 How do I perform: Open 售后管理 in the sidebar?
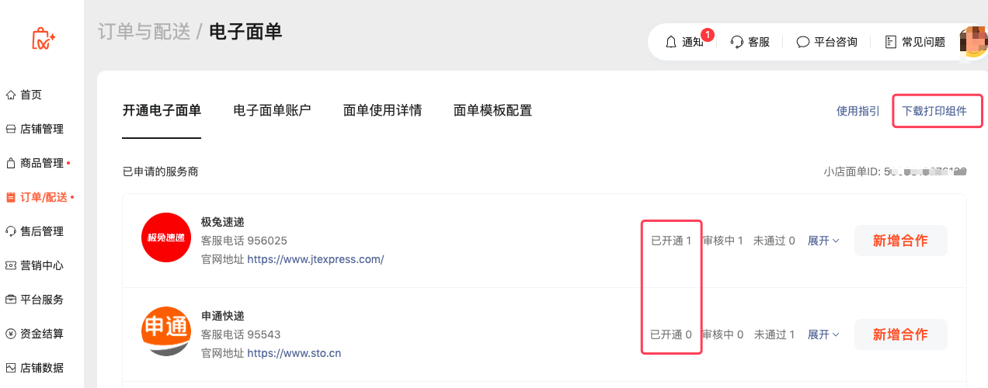pos(42,231)
